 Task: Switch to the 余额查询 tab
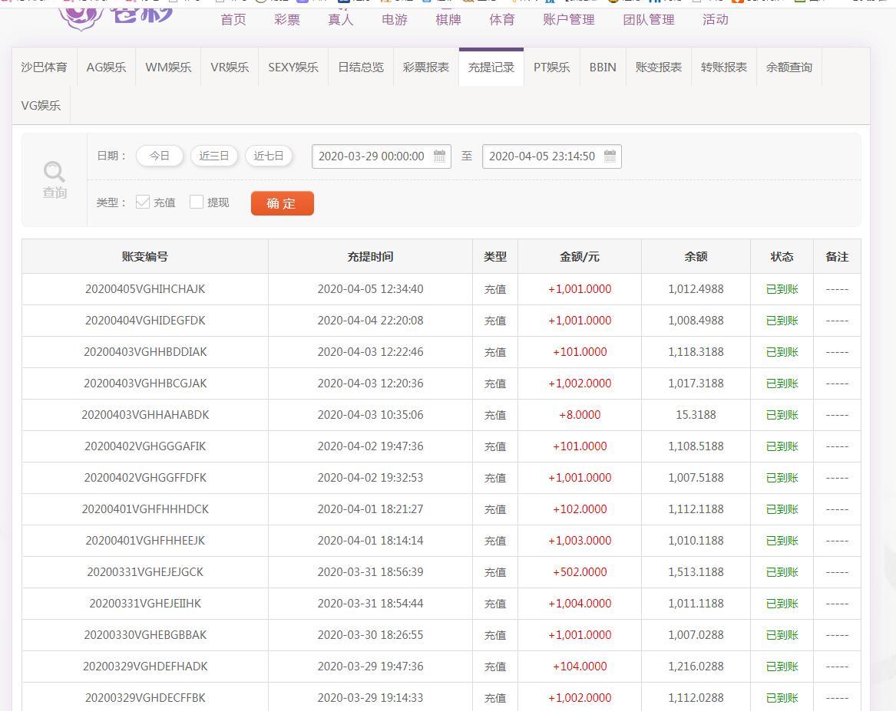click(x=789, y=67)
